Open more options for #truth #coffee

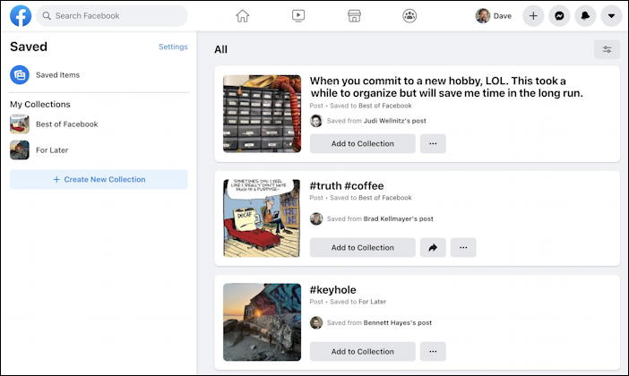[x=463, y=248]
